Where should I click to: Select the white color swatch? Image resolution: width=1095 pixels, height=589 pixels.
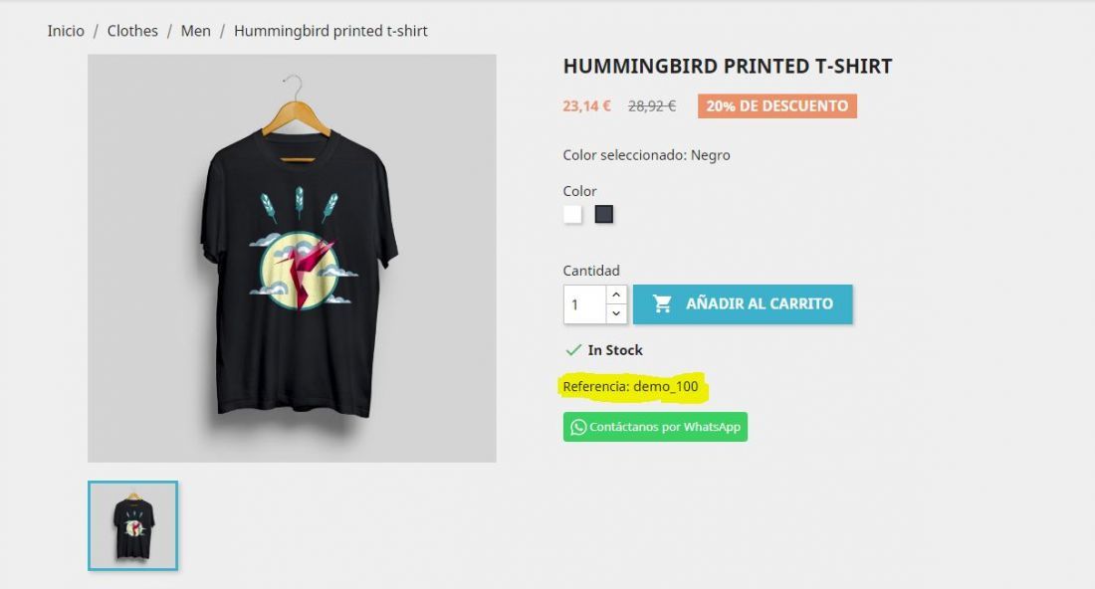coord(572,214)
